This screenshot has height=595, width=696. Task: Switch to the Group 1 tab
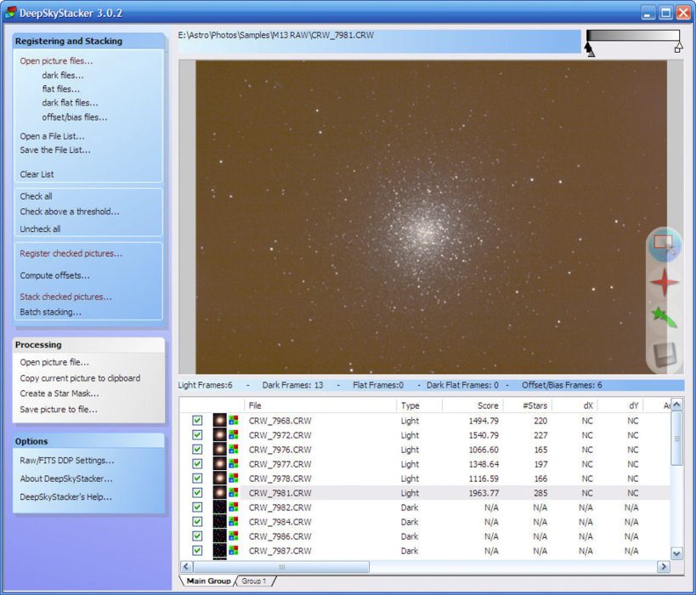[255, 581]
